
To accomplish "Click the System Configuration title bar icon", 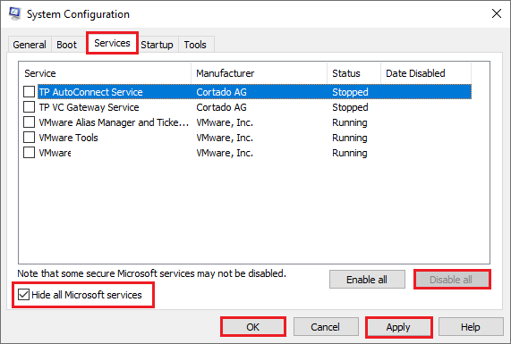I will pos(14,13).
